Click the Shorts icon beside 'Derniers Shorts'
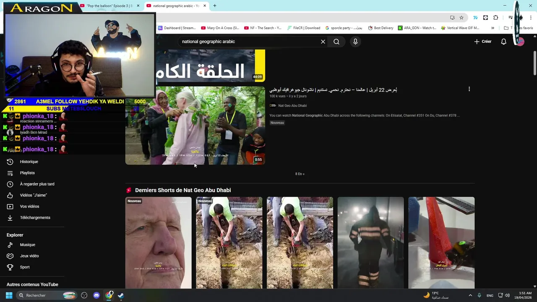This screenshot has width=537, height=302. pyautogui.click(x=129, y=190)
